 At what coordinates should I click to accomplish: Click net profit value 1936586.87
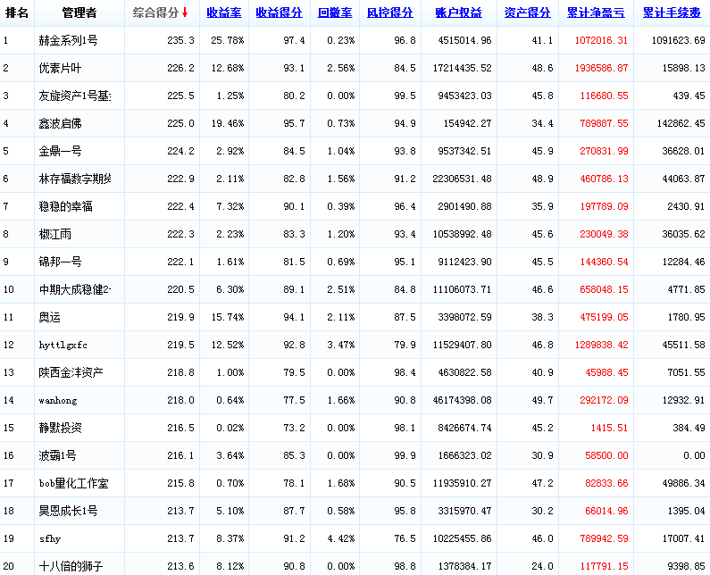(x=595, y=69)
